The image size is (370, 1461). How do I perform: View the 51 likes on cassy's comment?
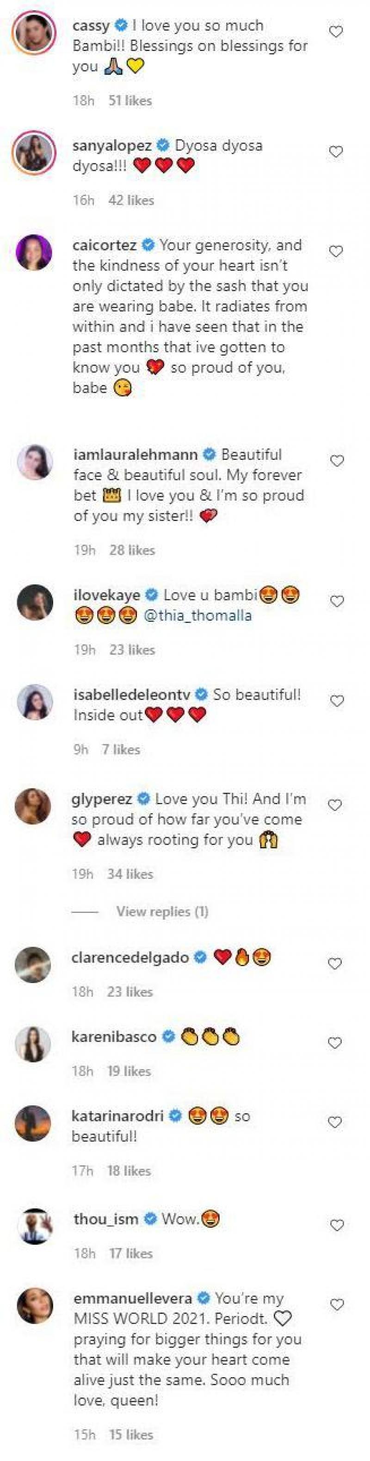130,101
